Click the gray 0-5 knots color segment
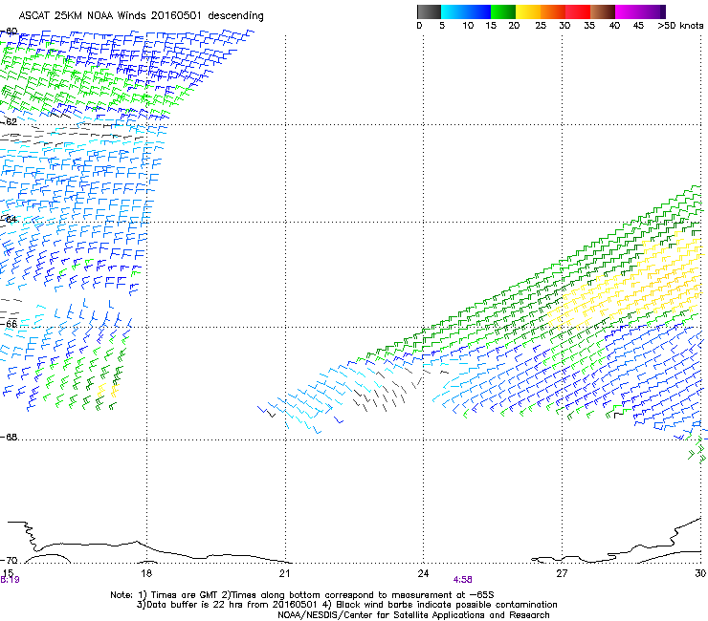Screen dimensions: 708x621 pos(429,11)
